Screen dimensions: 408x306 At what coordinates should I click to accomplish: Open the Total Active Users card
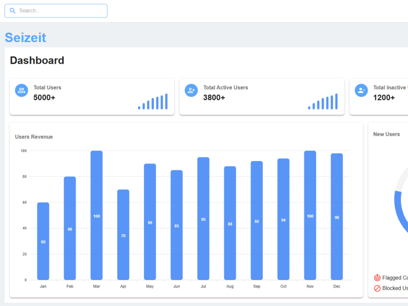tap(262, 97)
